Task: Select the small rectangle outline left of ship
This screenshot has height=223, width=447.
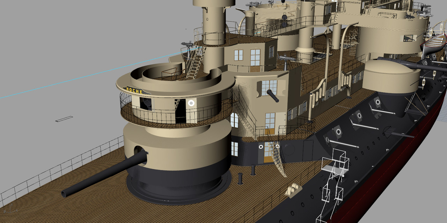Action: pyautogui.click(x=64, y=119)
